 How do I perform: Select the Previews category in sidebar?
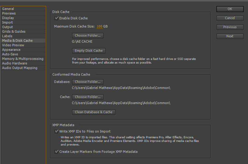9,14
